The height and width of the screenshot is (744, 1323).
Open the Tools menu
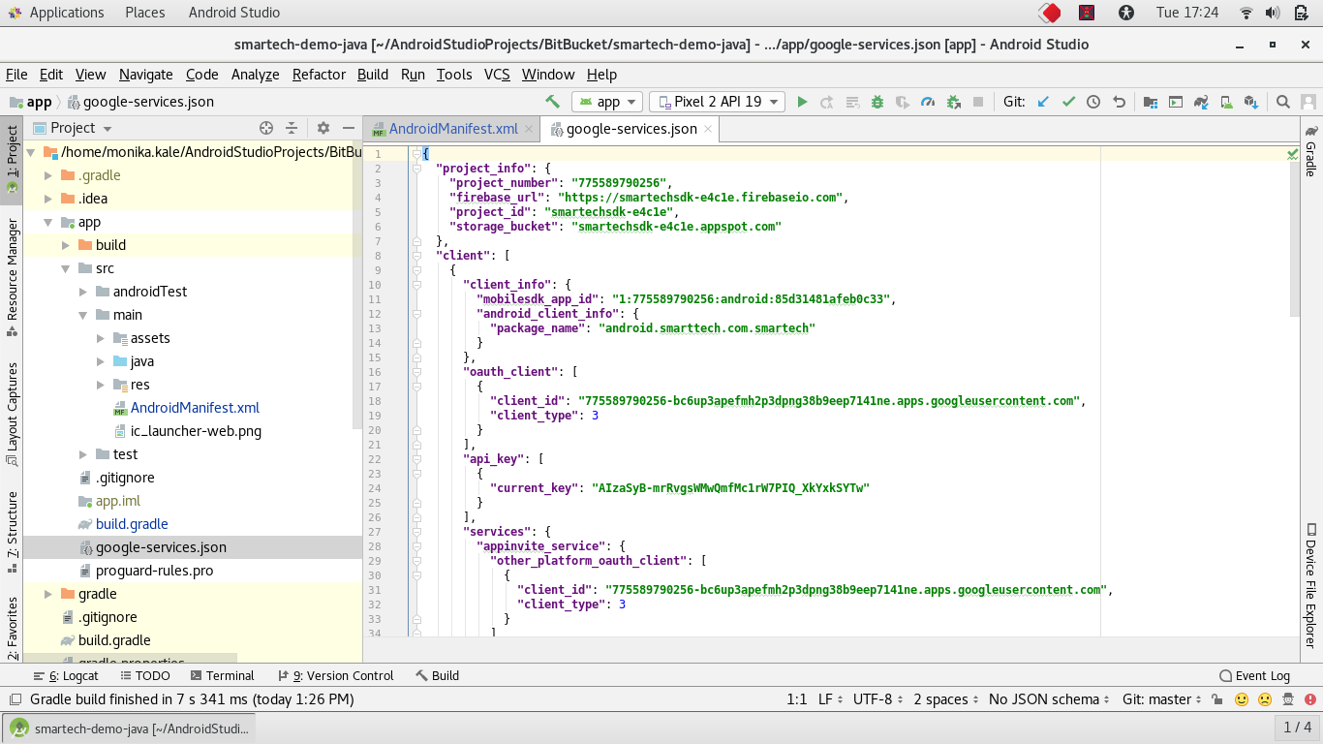(x=453, y=75)
